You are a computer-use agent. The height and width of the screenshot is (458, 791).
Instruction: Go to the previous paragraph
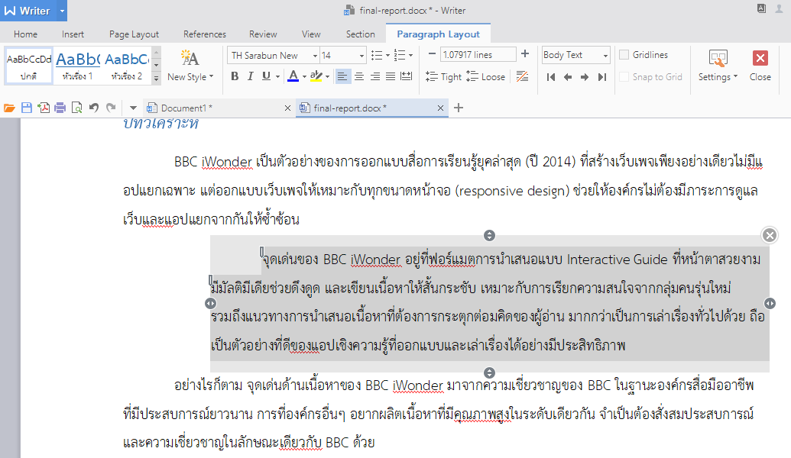pos(568,77)
